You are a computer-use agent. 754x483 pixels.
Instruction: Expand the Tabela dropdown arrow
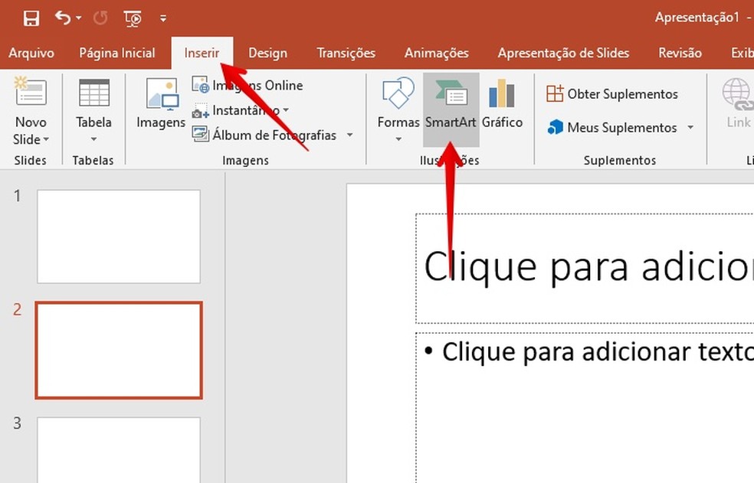pos(93,139)
